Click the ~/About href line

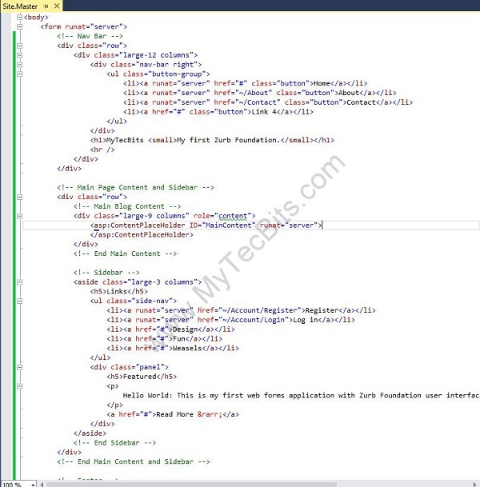(259, 93)
